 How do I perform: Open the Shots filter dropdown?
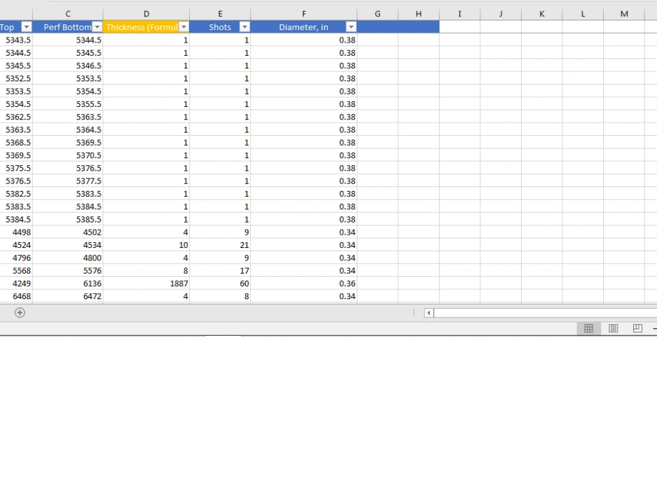click(x=244, y=27)
